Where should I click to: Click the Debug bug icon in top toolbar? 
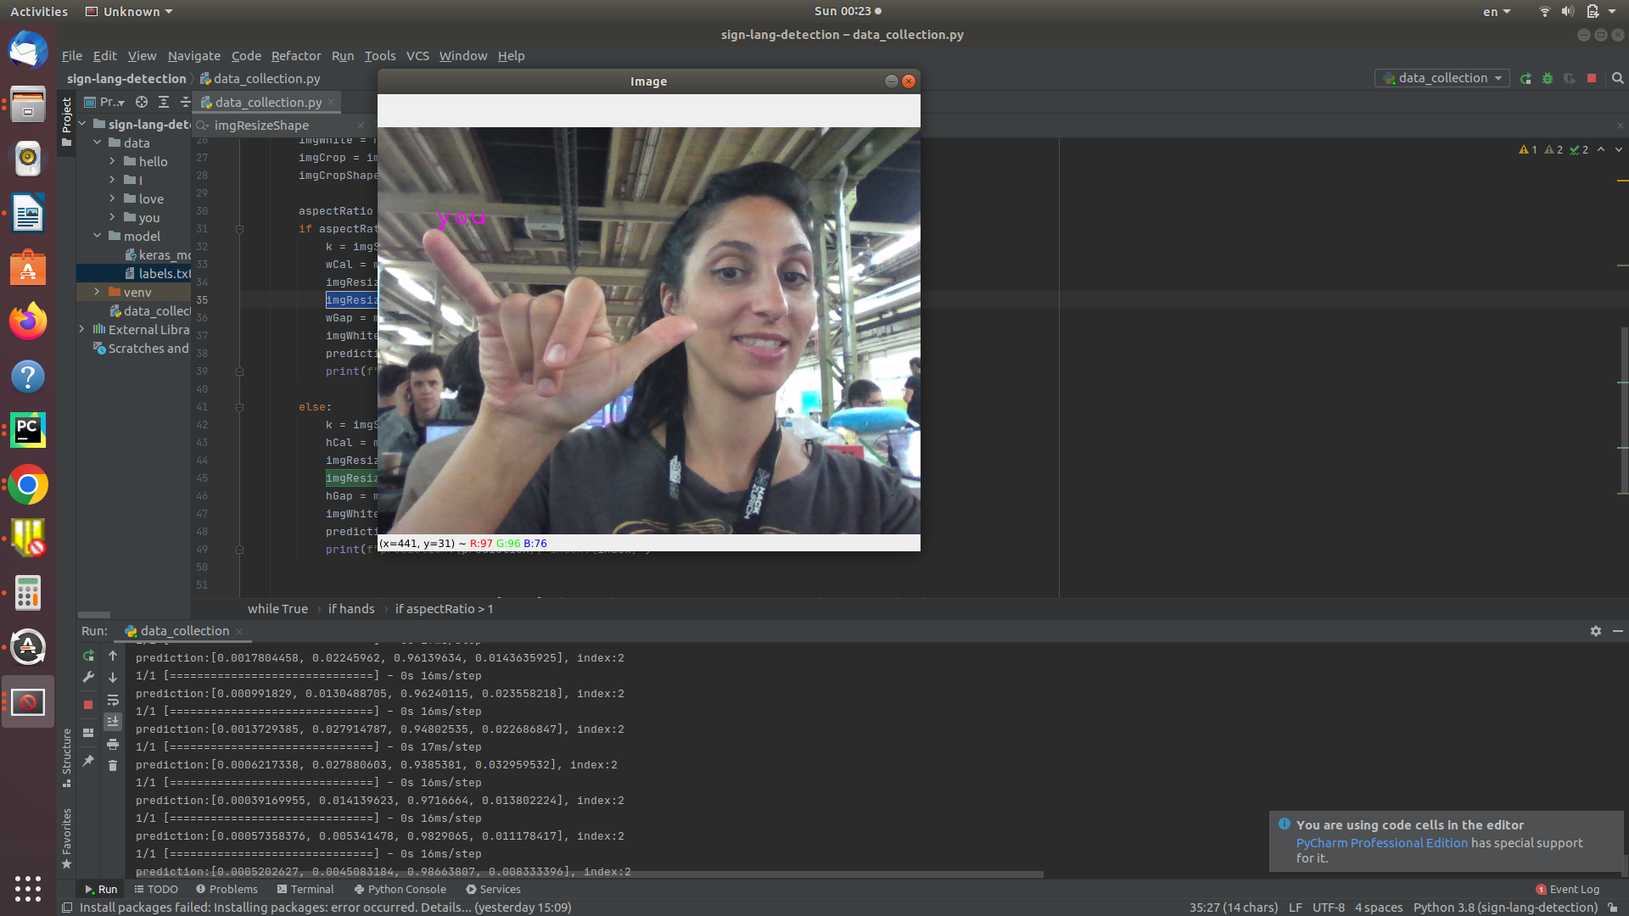tap(1548, 78)
